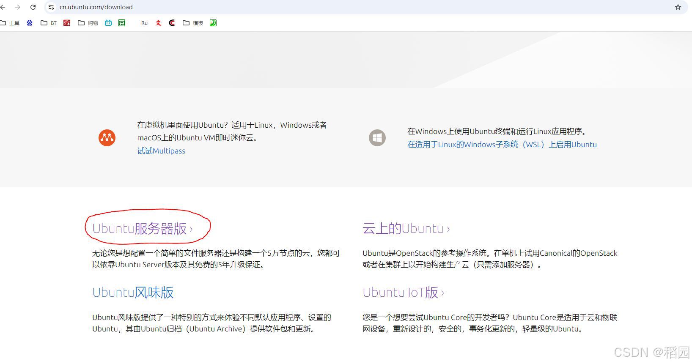Screen dimensions: 692x364
Task: Click the browser forward arrow
Action: pos(18,7)
